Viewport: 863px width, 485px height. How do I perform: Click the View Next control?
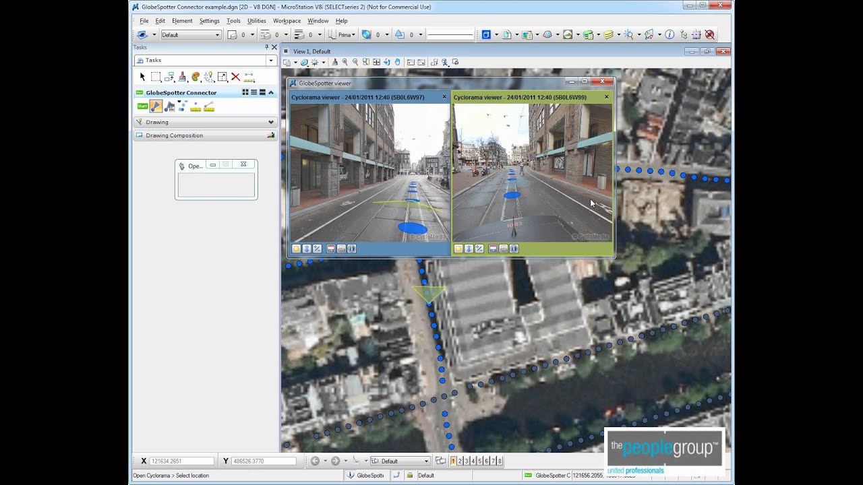[x=421, y=62]
